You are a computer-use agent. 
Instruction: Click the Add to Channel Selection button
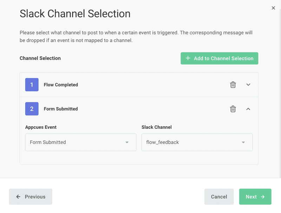pyautogui.click(x=219, y=58)
